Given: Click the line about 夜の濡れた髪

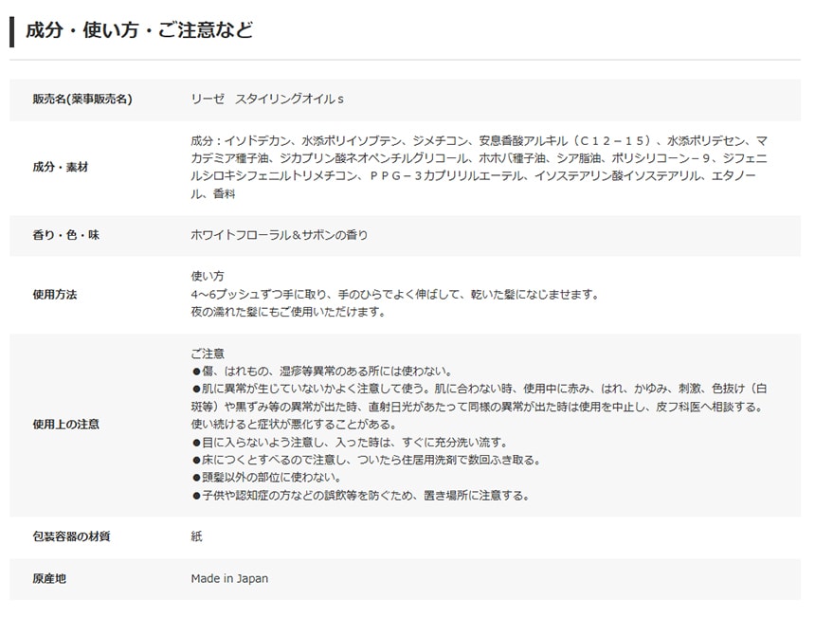Looking at the screenshot, I should click(x=288, y=312).
